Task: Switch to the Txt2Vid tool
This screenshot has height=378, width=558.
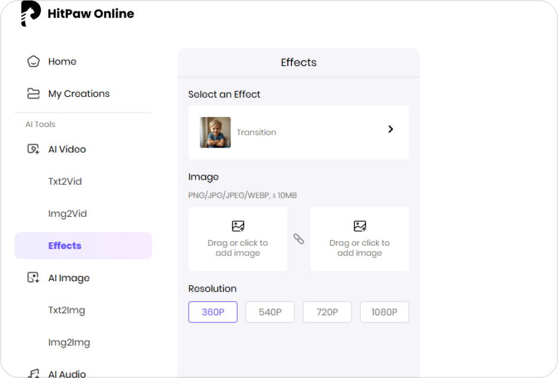Action: point(65,181)
